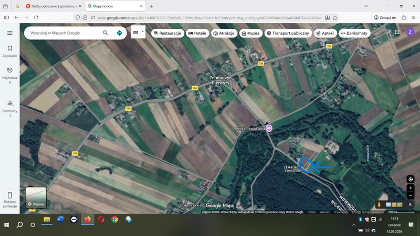This screenshot has height=236, width=420.
Task: Select the Hotele category chip
Action: [197, 33]
